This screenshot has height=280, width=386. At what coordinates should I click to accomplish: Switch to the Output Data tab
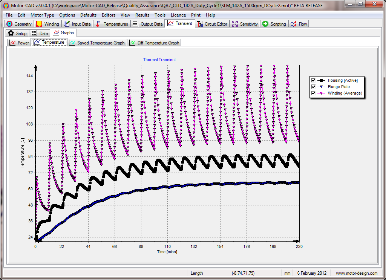click(x=147, y=24)
